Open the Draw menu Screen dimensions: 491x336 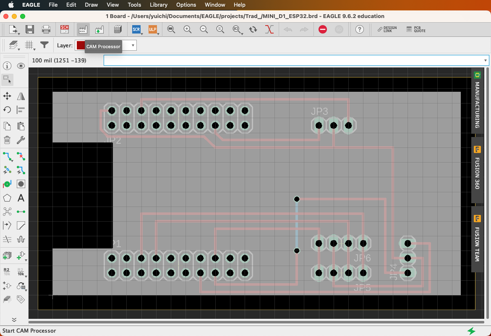tap(91, 5)
